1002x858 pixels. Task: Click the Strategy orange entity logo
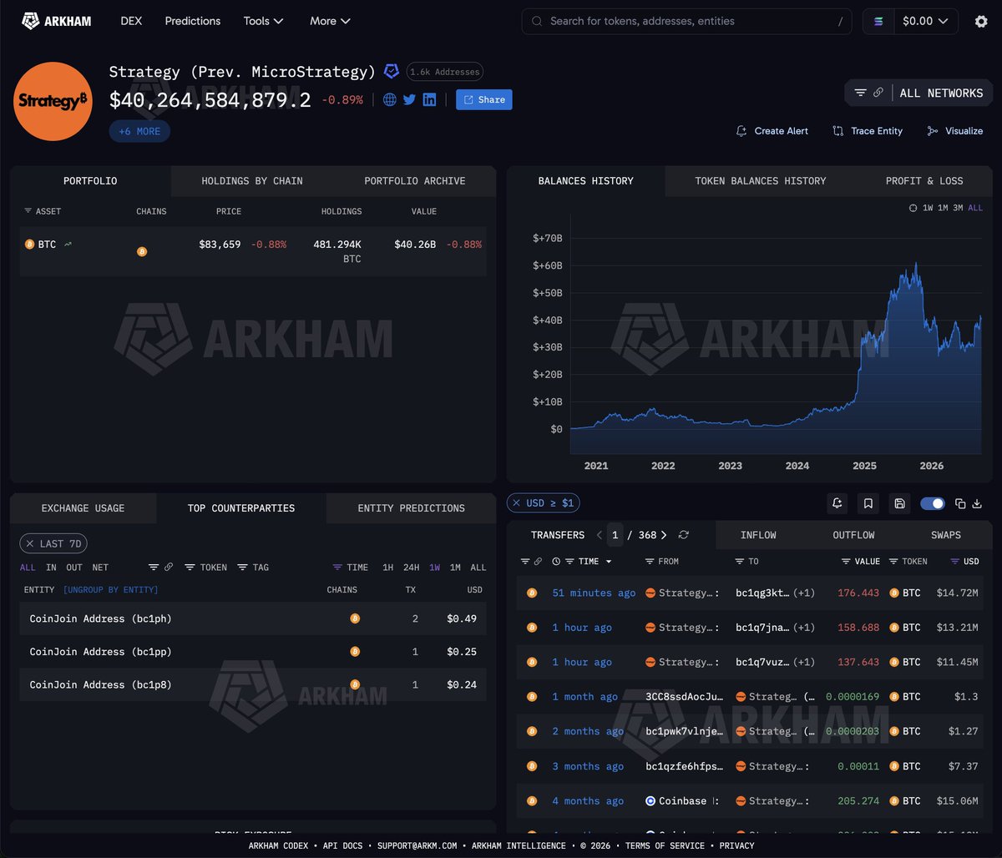coord(53,101)
